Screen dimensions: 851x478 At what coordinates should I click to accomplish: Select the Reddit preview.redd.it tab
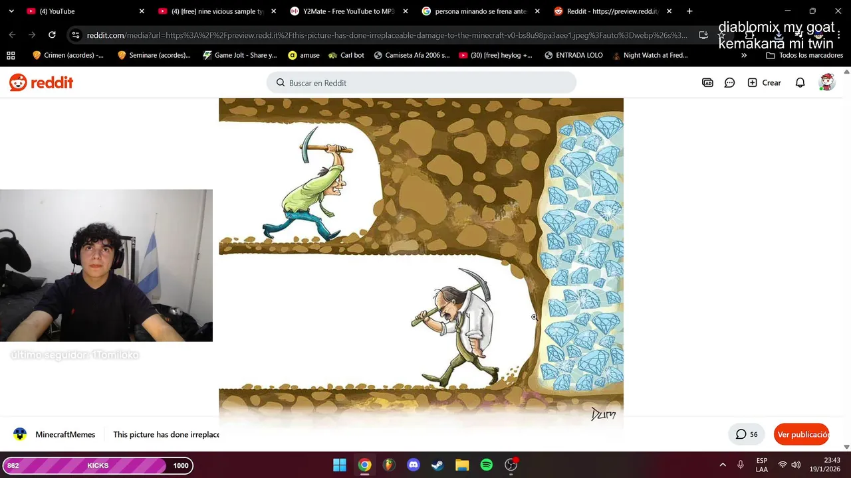coord(612,11)
